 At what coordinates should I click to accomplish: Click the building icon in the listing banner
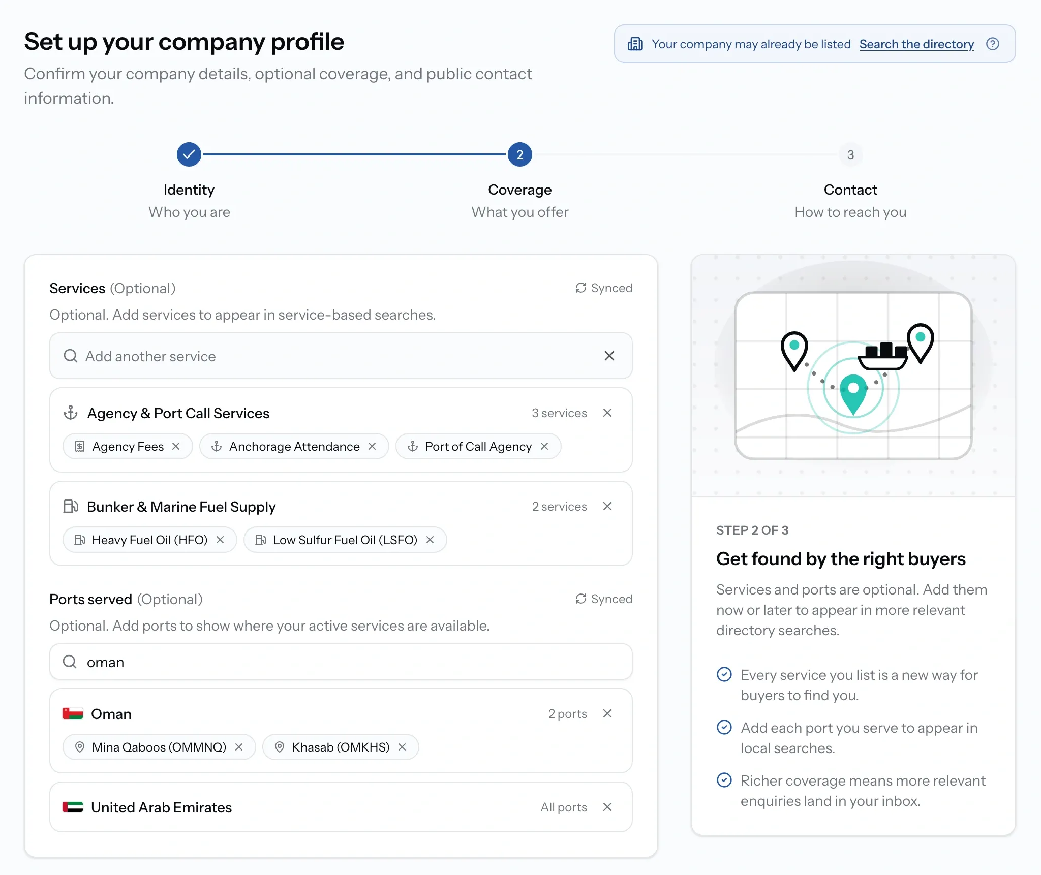click(635, 44)
